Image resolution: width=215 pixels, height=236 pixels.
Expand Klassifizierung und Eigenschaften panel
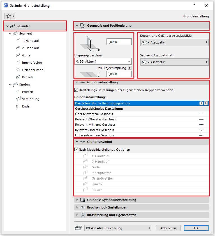(112, 215)
